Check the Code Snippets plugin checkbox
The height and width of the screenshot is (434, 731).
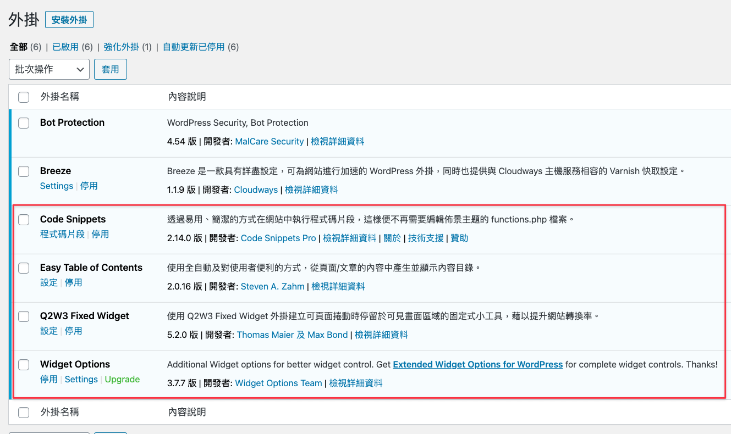click(x=24, y=220)
